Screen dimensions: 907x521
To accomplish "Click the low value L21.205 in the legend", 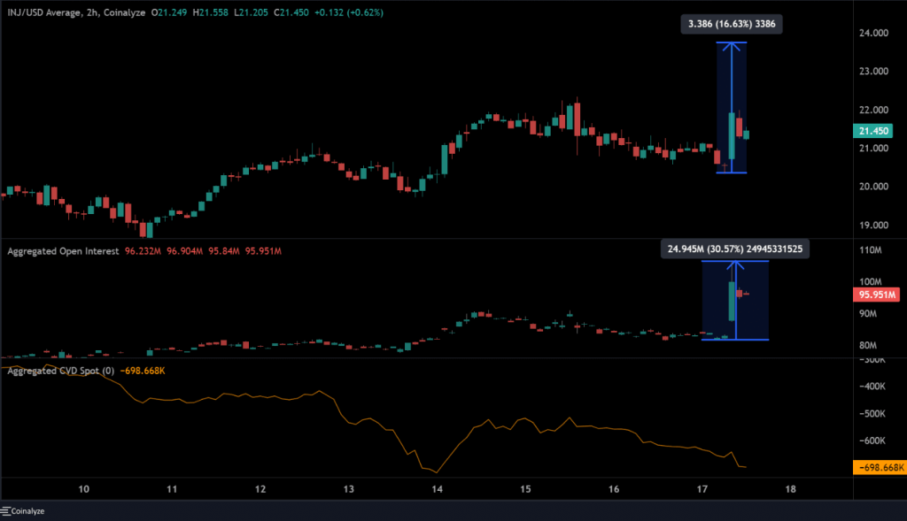I will pyautogui.click(x=251, y=12).
